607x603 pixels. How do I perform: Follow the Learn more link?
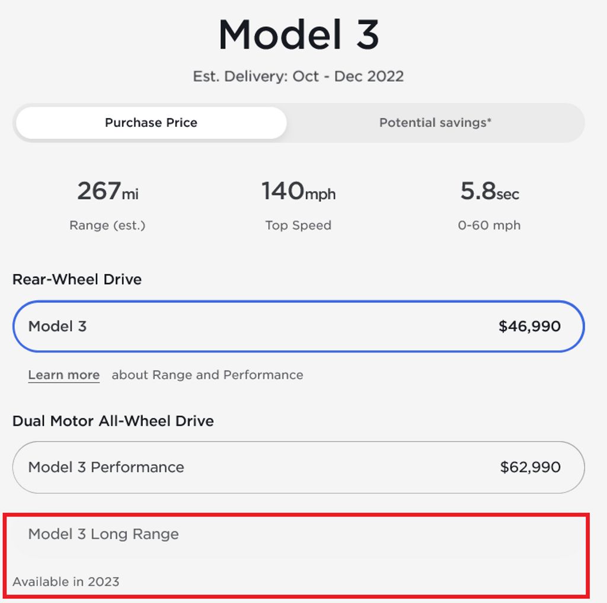[64, 375]
